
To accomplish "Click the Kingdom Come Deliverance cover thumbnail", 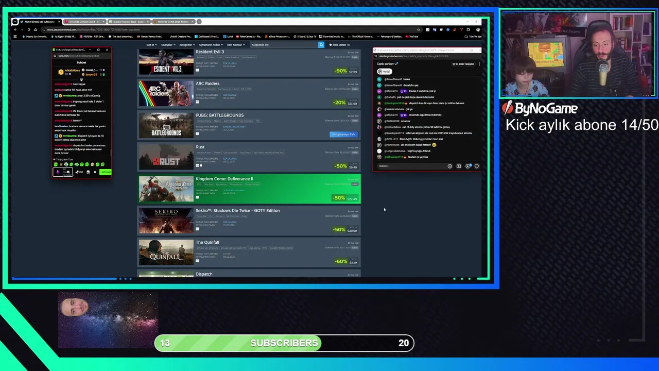I will point(166,189).
